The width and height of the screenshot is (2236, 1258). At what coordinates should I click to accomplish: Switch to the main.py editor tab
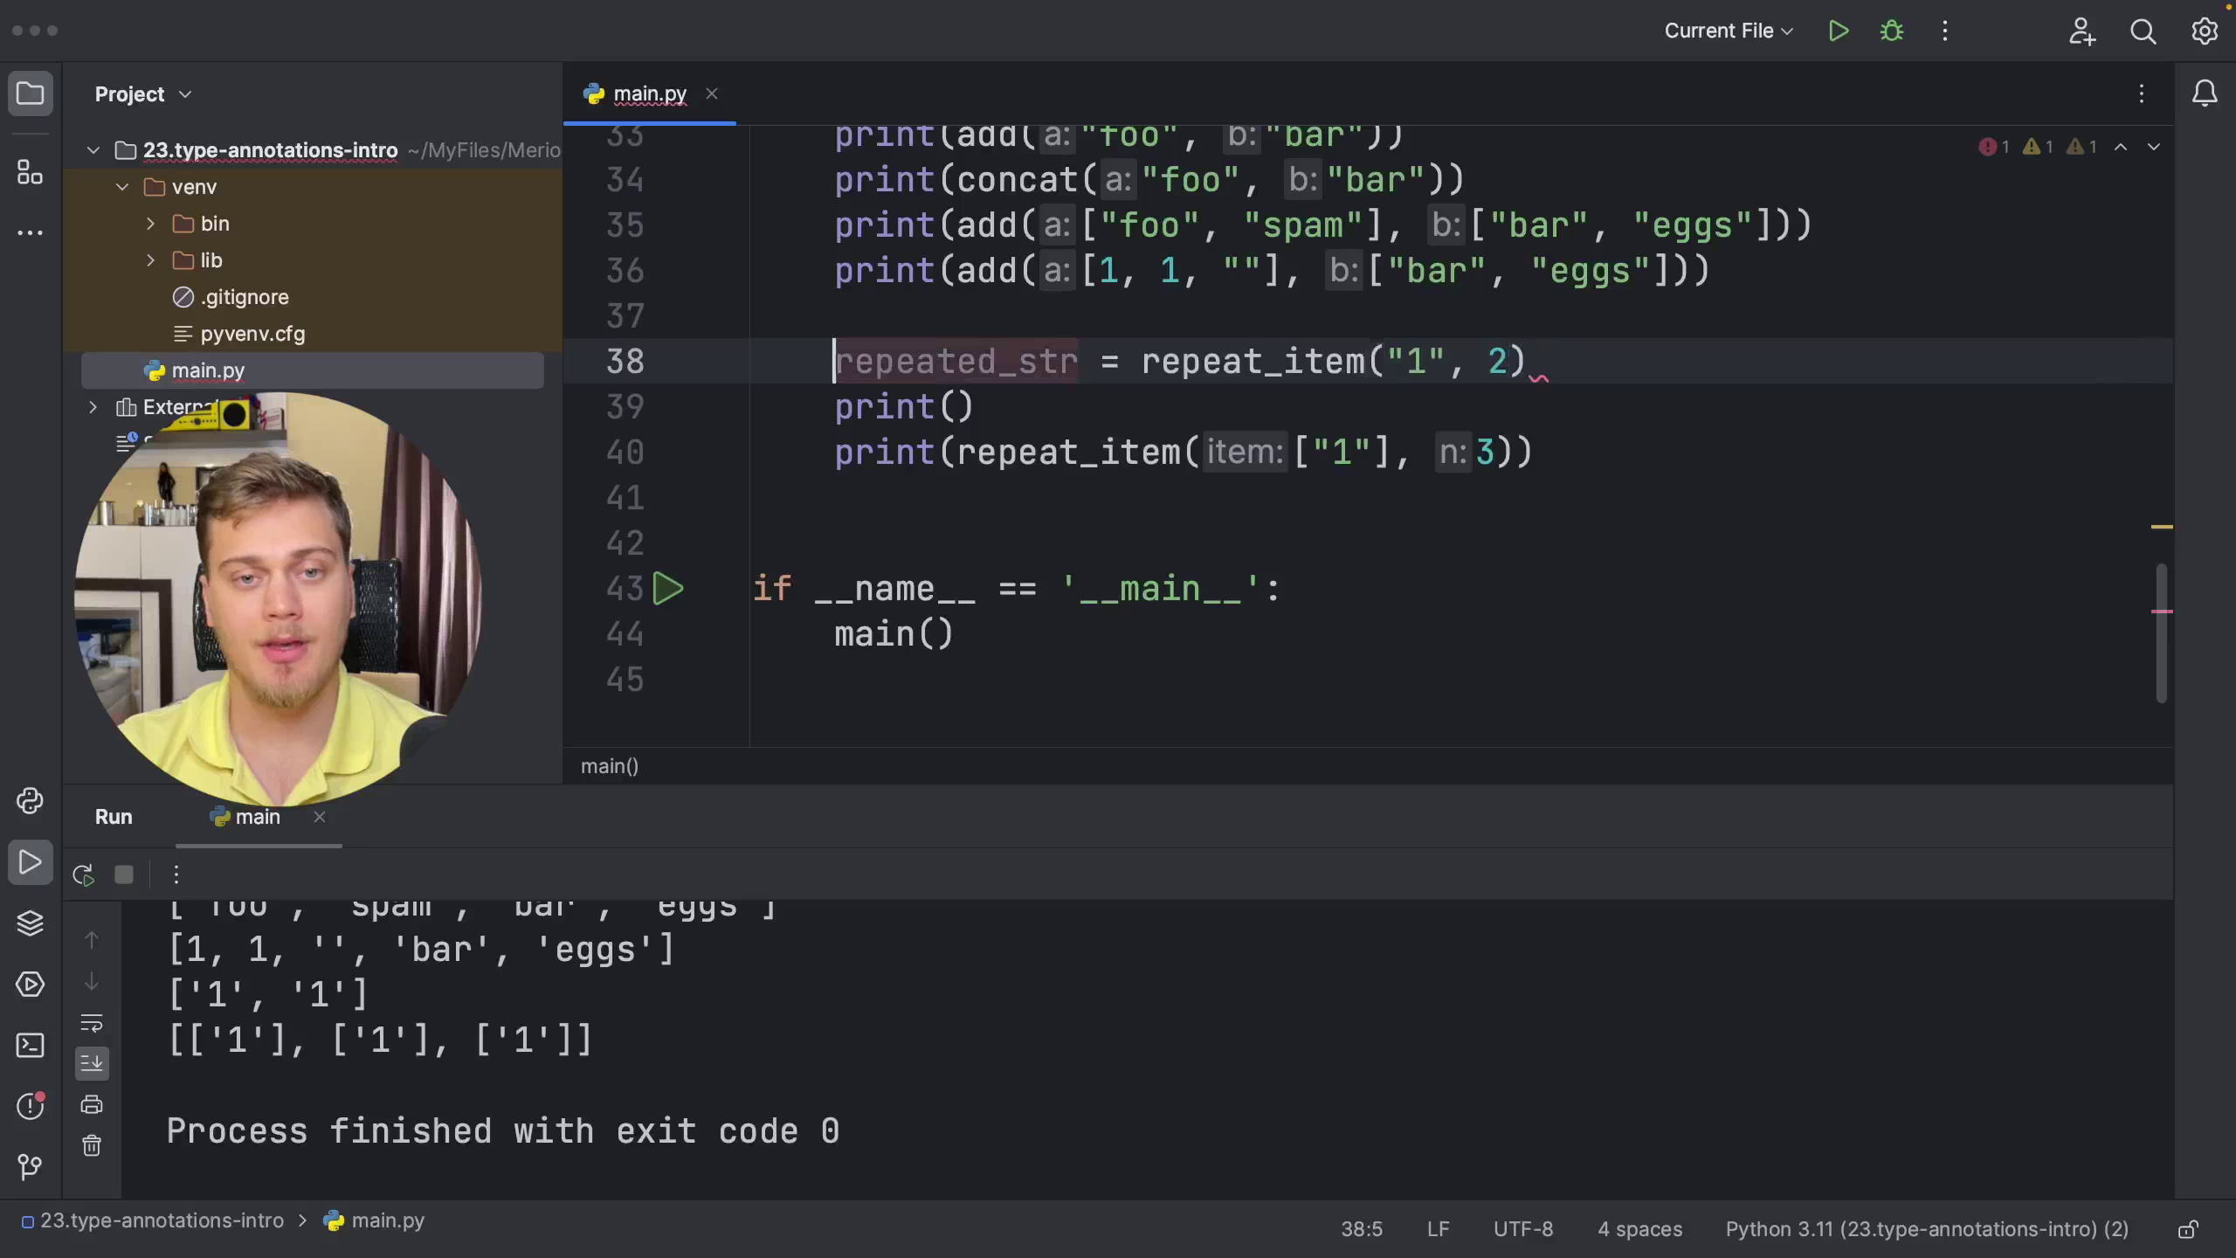tap(649, 93)
